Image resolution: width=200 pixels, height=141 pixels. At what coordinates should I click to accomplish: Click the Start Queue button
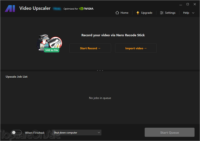(169, 132)
